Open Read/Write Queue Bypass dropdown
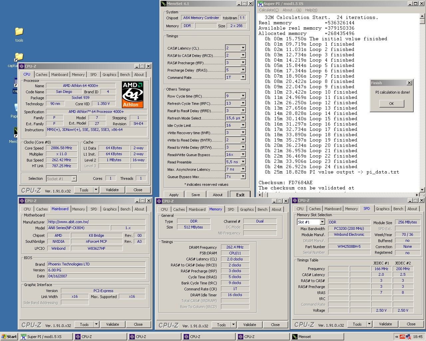Viewport: 426px width, 341px height. tap(243, 155)
